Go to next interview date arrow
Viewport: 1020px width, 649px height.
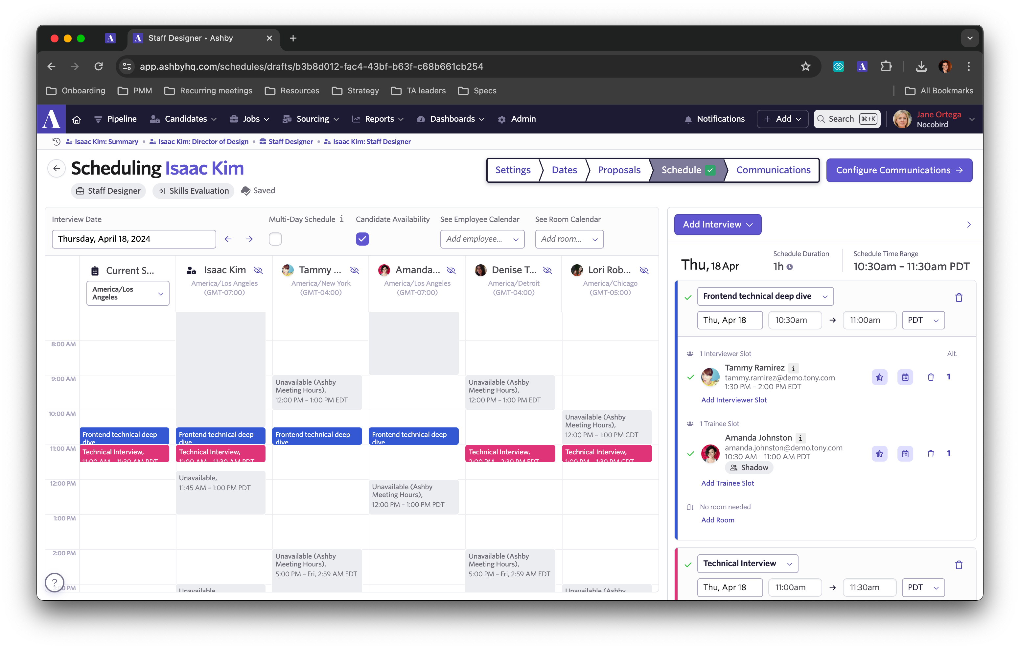tap(249, 239)
